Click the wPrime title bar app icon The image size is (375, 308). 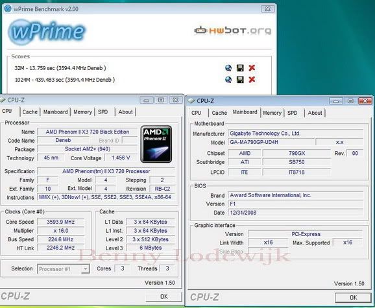[8, 9]
